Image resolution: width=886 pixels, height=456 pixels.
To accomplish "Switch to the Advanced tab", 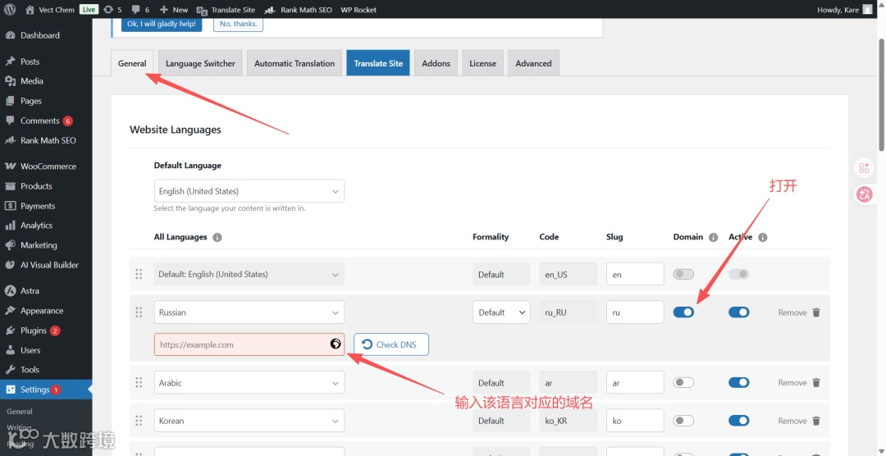I will coord(533,63).
